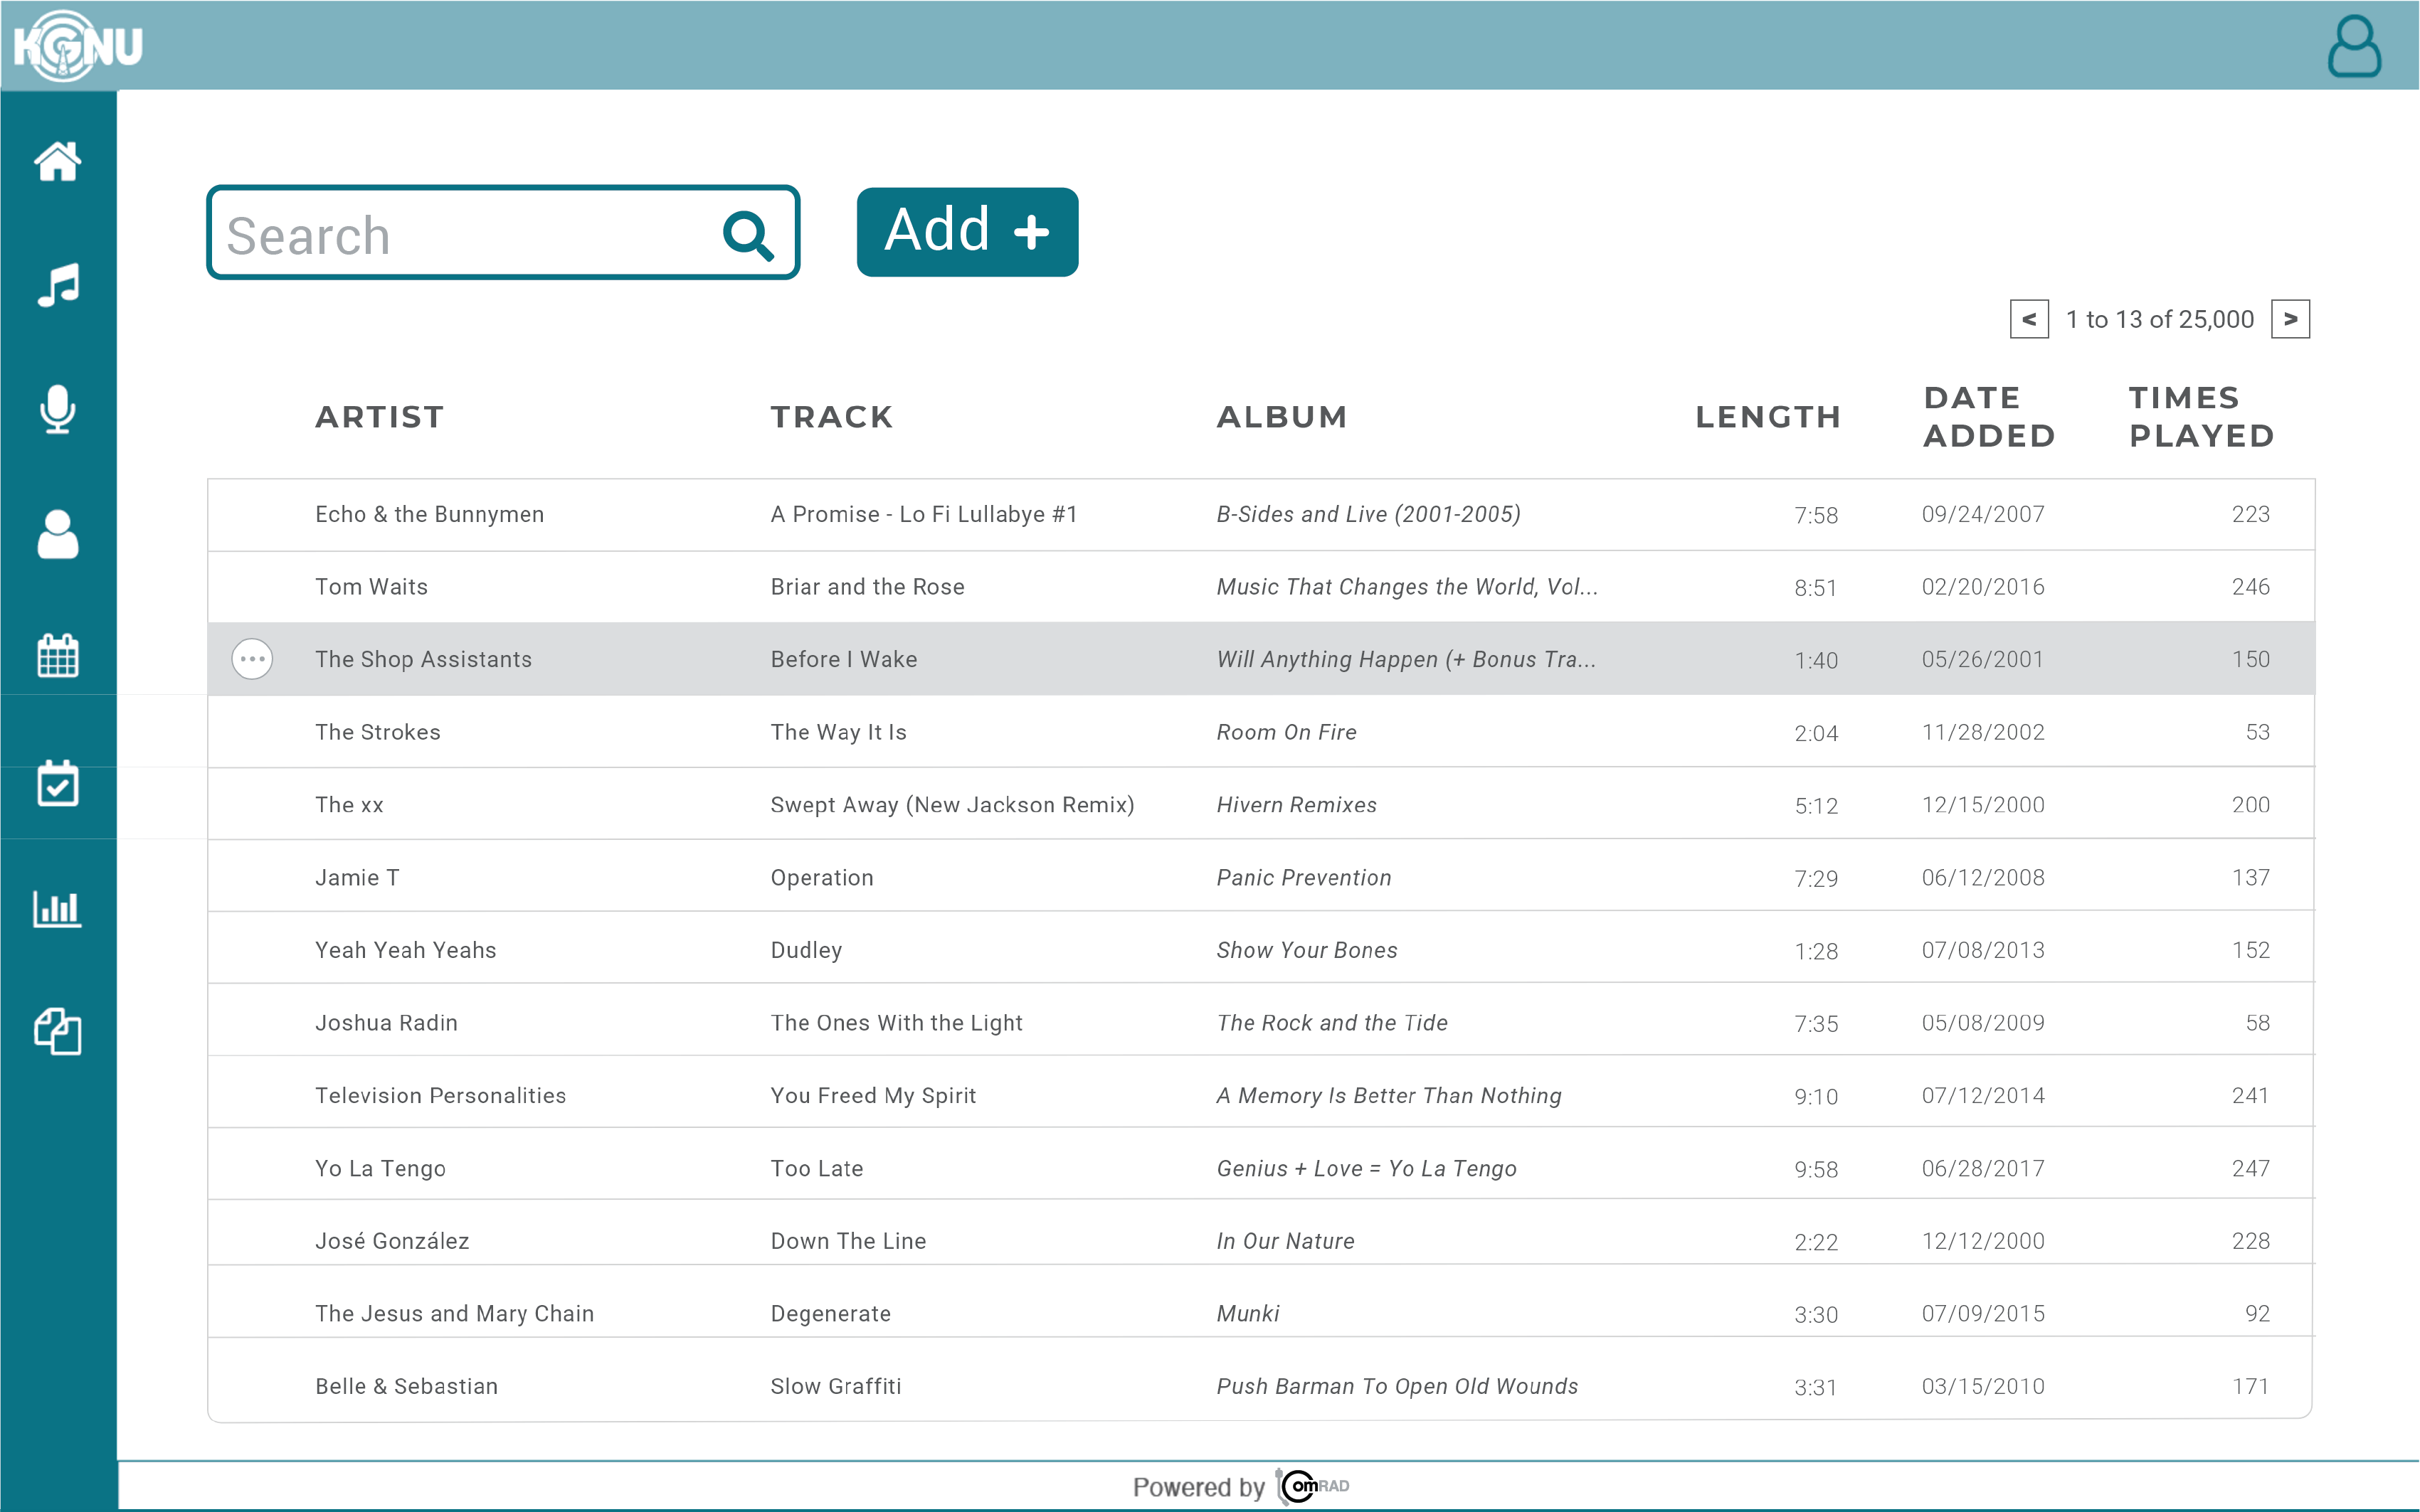This screenshot has width=2420, height=1512.
Task: Open the person/hosts icon in sidebar
Action: pos(58,534)
